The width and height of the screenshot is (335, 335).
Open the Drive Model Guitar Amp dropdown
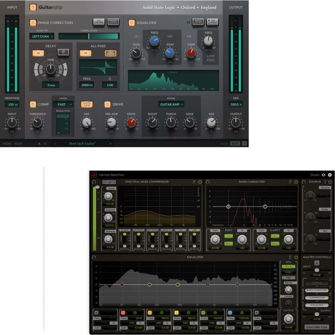[x=171, y=105]
